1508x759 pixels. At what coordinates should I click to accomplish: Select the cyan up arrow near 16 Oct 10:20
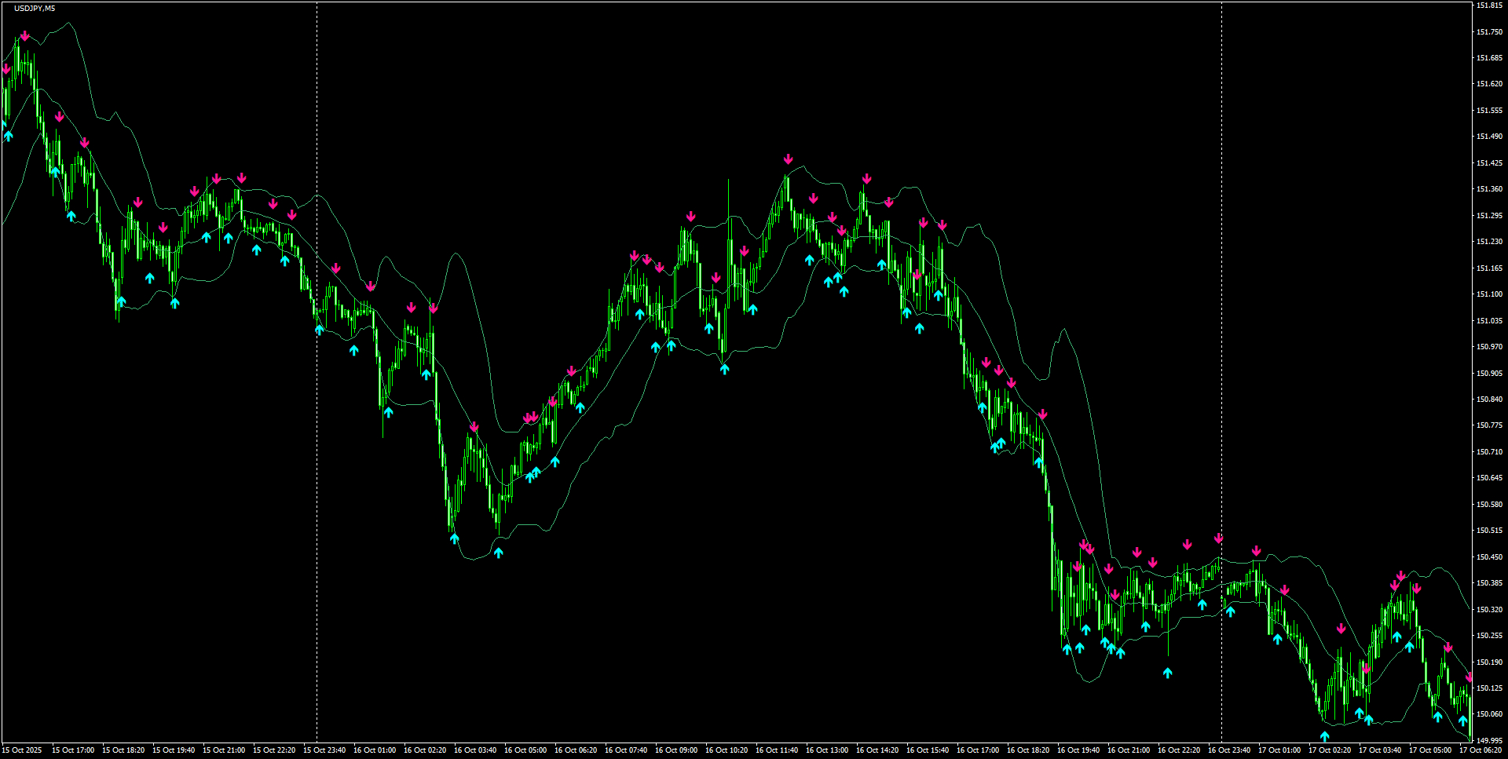click(724, 367)
